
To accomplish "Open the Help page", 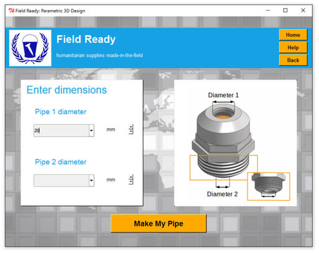I will pos(293,48).
